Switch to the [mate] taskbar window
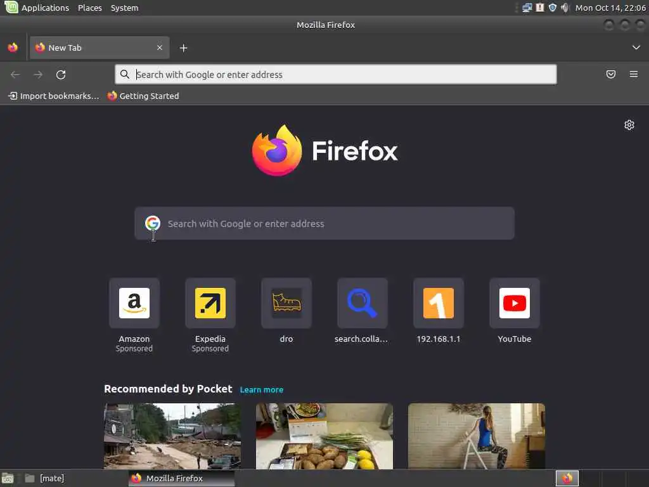Viewport: 649px width, 487px height. [45, 478]
